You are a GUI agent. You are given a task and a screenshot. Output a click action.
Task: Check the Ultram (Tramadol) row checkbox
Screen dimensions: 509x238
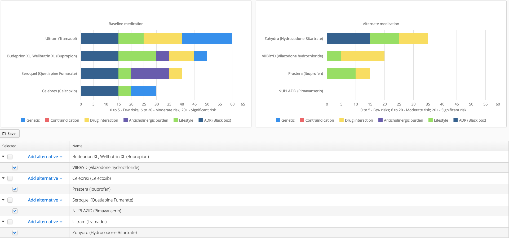[x=10, y=222]
